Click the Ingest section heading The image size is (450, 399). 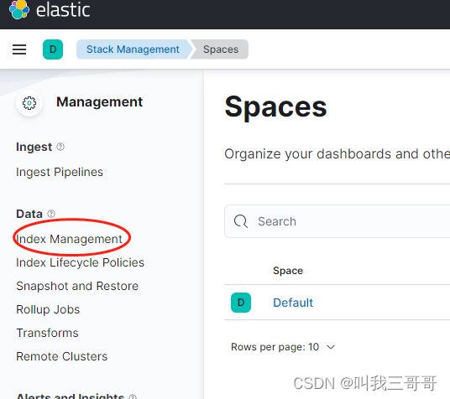(x=34, y=147)
